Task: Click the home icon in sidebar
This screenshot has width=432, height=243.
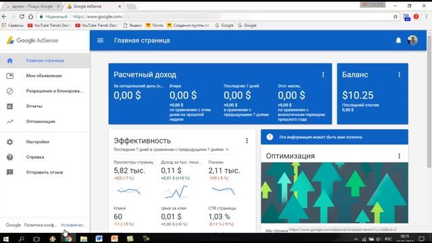Action: (10, 61)
